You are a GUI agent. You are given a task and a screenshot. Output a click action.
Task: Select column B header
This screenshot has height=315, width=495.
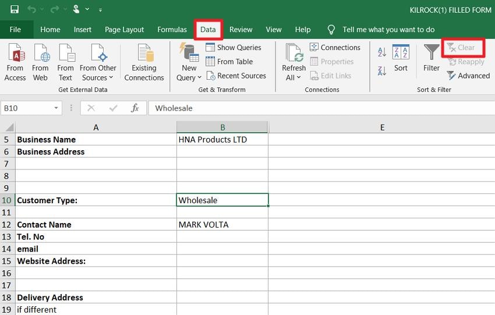(222, 127)
